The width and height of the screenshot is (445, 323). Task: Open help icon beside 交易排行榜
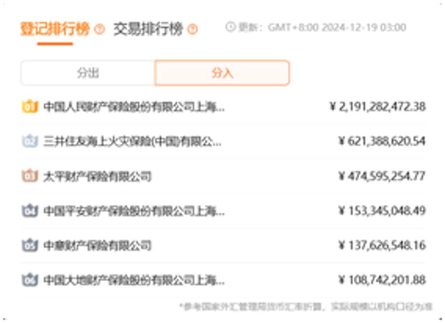(192, 29)
